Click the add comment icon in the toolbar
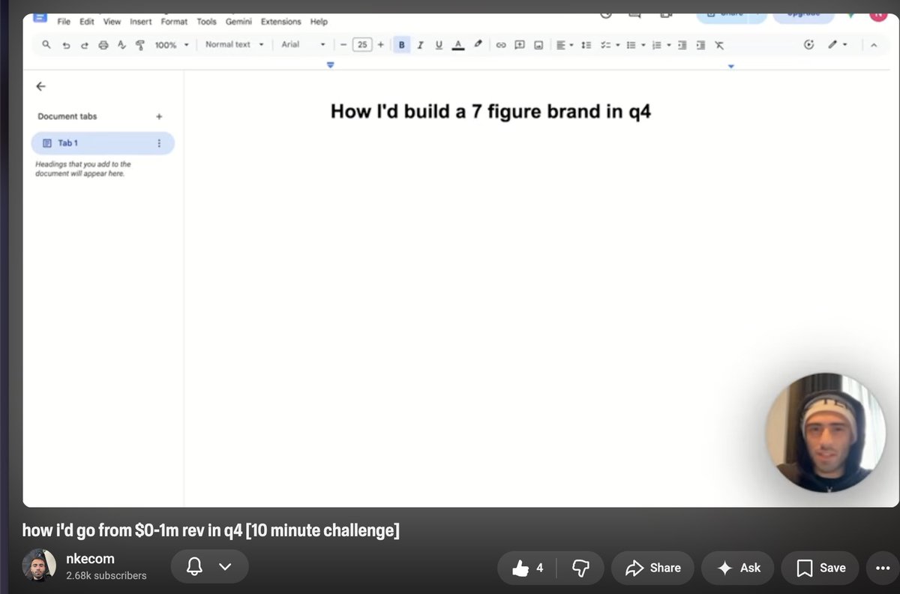900x594 pixels. coord(520,45)
